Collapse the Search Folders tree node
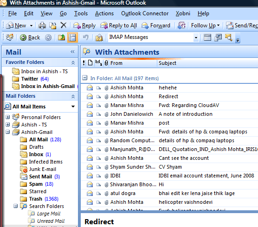 coord(15,206)
